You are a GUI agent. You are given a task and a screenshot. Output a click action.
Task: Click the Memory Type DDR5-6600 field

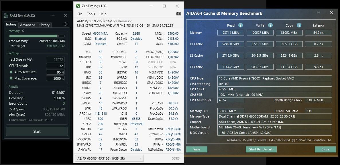click(274, 116)
